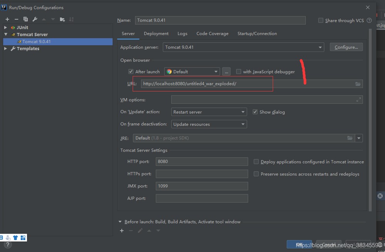Copy the selected configuration

point(25,19)
